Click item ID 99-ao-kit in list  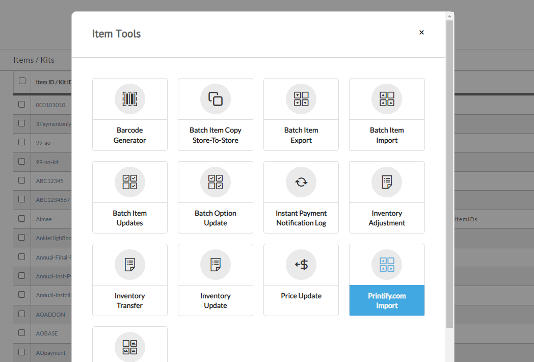(47, 162)
